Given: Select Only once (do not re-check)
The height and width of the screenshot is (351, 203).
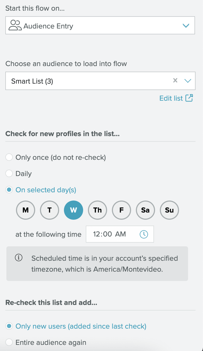Looking at the screenshot, I should 9,157.
